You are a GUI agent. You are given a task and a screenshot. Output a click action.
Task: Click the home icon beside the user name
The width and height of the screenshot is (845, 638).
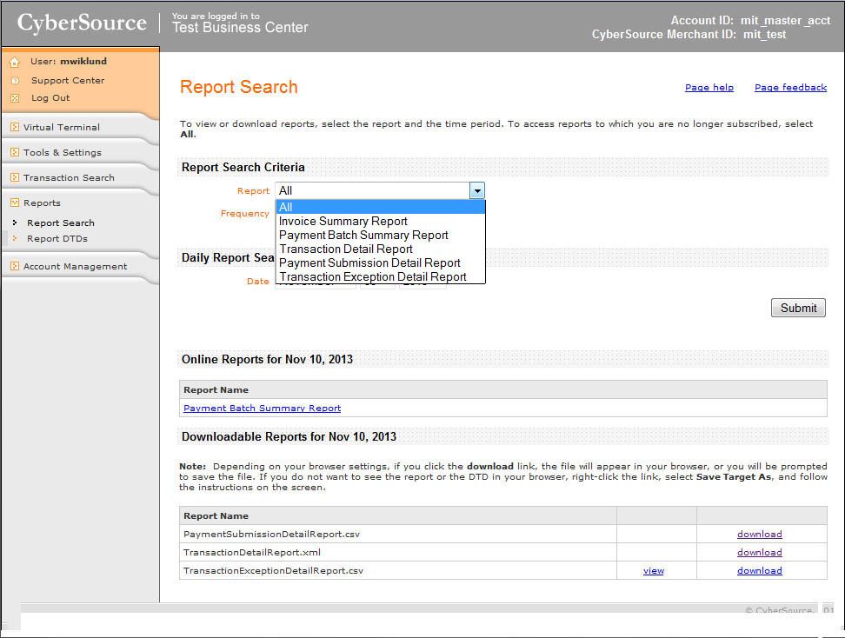click(x=14, y=63)
